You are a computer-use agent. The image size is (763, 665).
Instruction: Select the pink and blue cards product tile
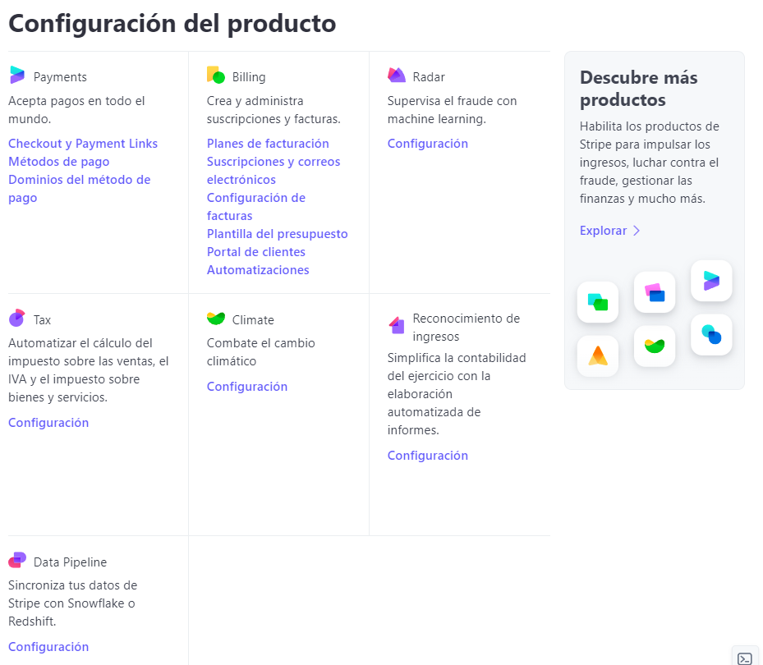[x=655, y=292]
